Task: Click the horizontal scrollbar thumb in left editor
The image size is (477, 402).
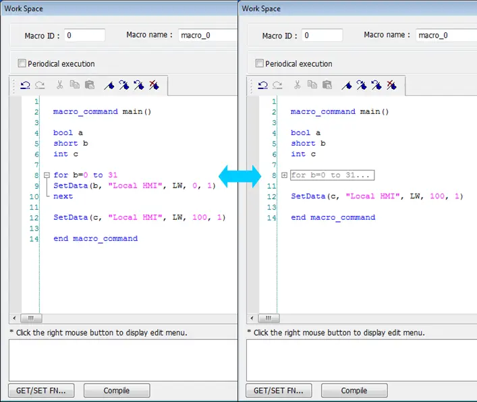Action: 31,318
